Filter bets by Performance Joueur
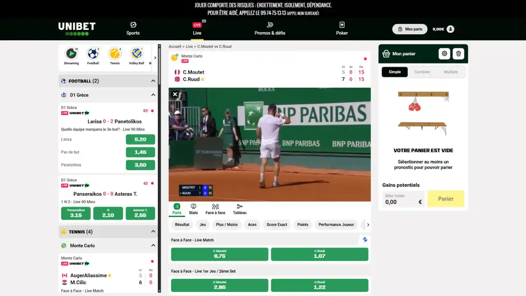 336,224
